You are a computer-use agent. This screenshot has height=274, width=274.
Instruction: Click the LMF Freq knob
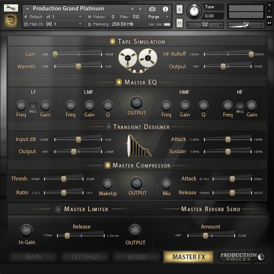click(x=71, y=106)
